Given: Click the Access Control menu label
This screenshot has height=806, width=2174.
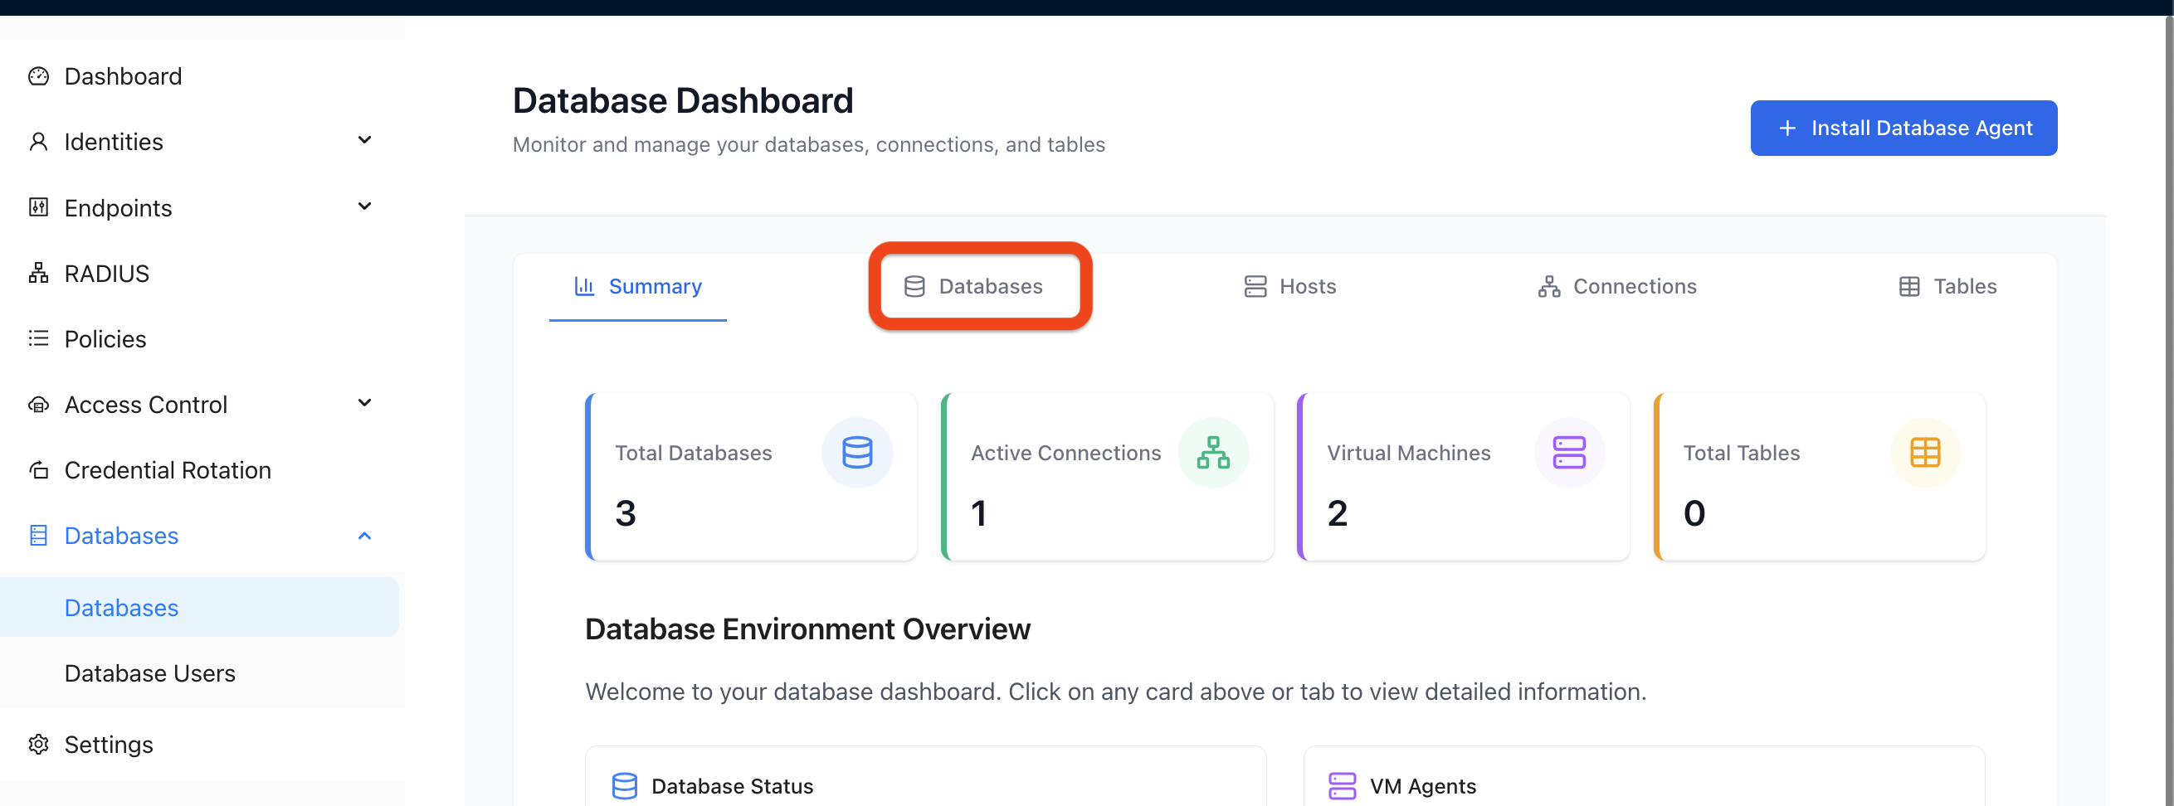Looking at the screenshot, I should [146, 405].
